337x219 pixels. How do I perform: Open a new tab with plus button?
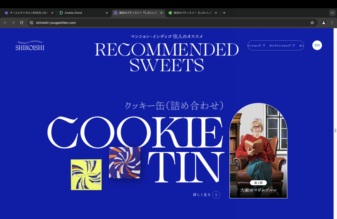pos(224,13)
